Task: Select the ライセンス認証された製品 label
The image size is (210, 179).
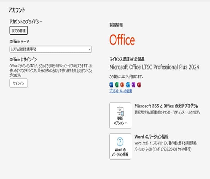Action: point(127,59)
